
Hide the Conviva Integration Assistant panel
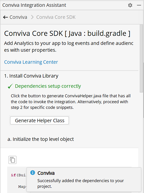tap(139, 5)
